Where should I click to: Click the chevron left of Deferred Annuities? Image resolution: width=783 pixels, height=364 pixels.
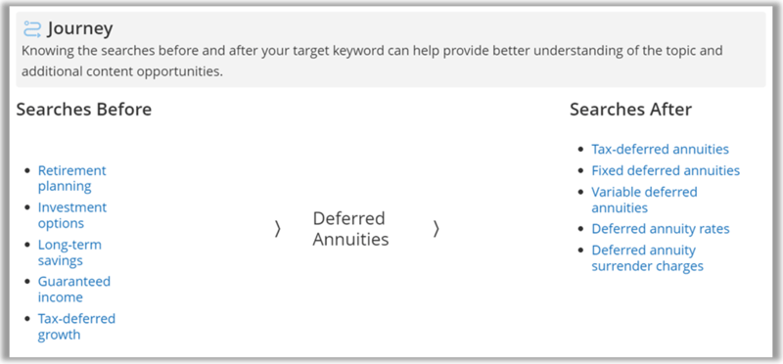[278, 229]
